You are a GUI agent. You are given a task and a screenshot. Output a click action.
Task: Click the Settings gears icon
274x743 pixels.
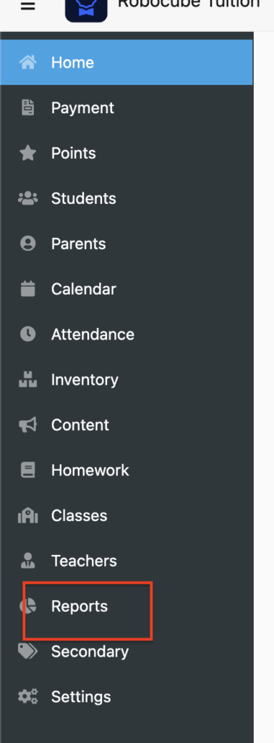(x=28, y=697)
